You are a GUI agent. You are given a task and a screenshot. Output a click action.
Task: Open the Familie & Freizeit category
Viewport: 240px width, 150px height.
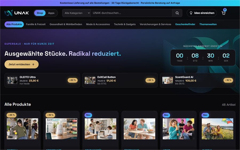pyautogui.click(x=36, y=24)
